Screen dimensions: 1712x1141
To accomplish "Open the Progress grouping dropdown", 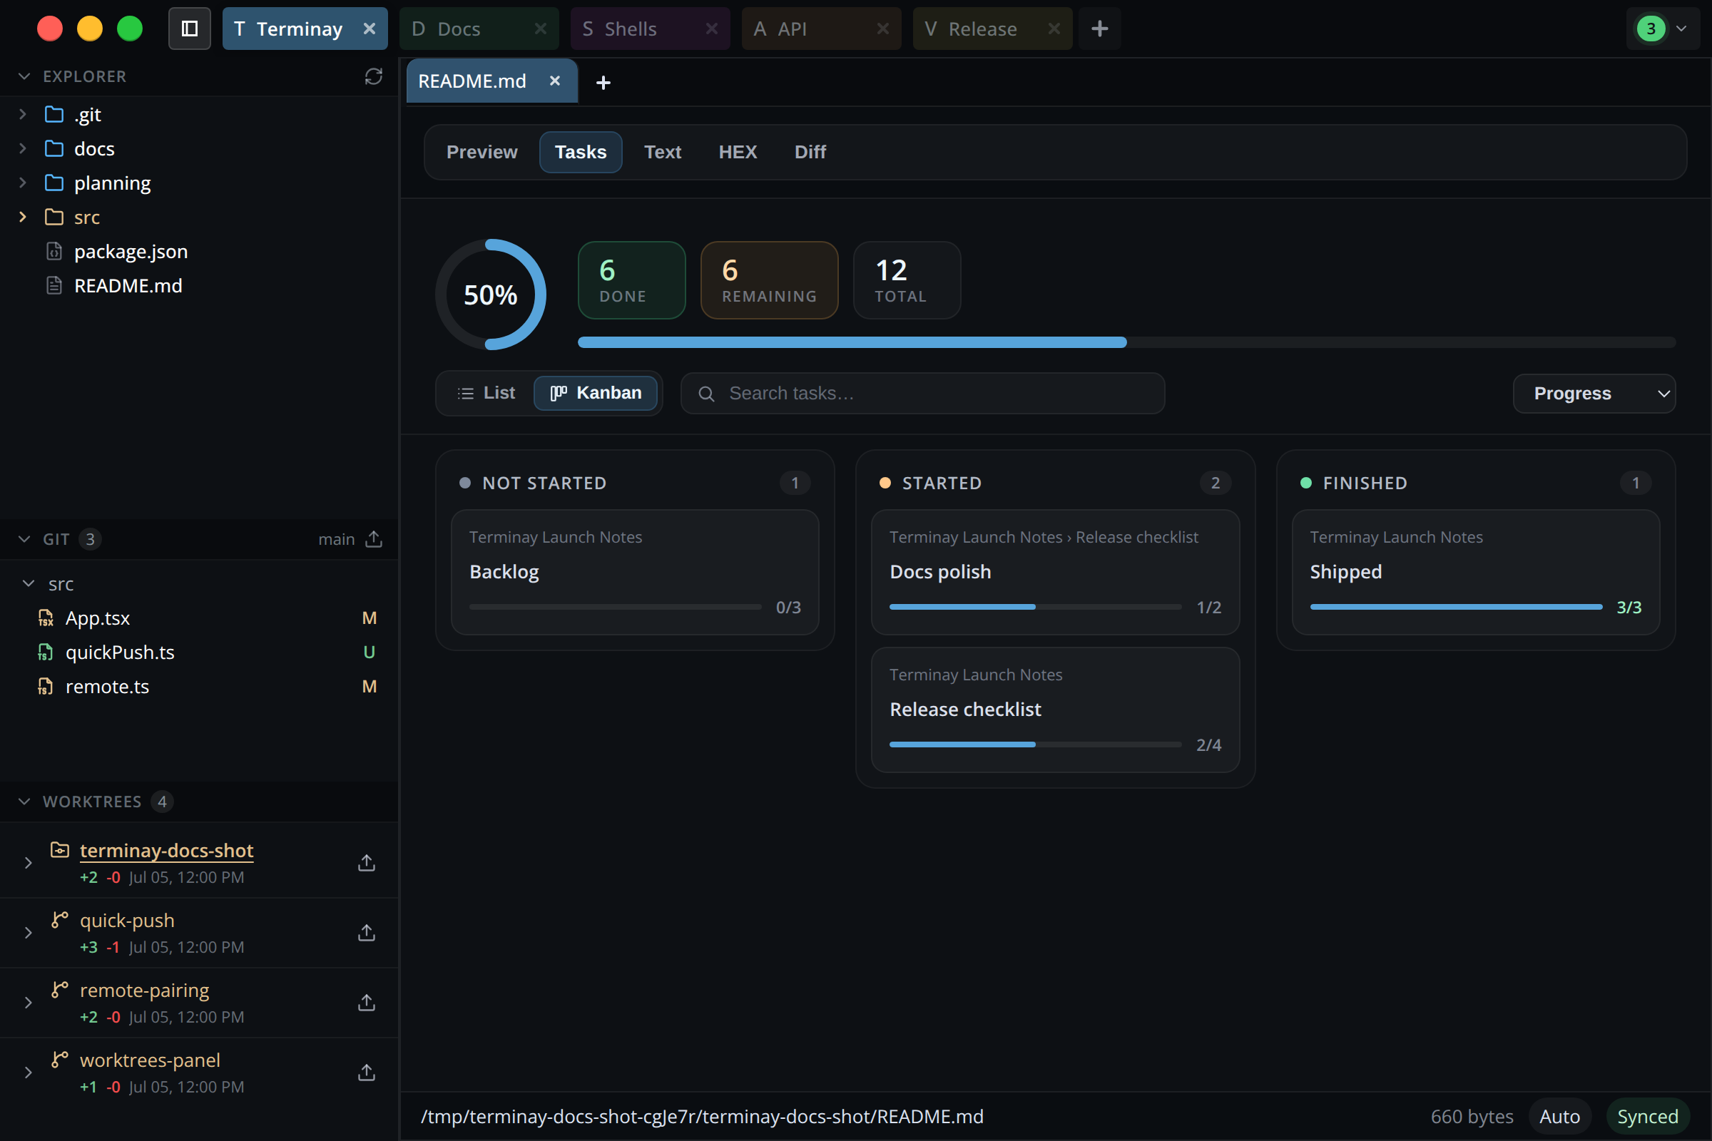I will point(1594,393).
